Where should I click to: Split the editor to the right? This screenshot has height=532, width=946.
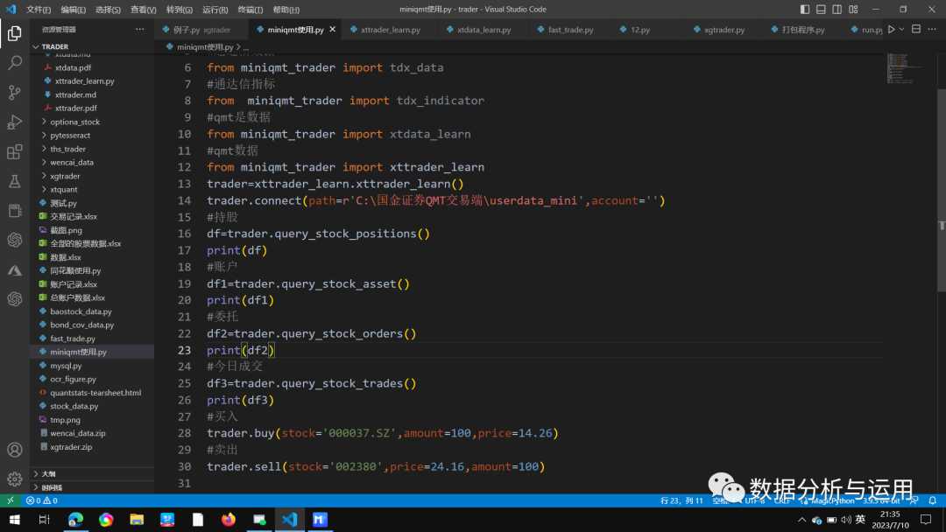coord(916,29)
